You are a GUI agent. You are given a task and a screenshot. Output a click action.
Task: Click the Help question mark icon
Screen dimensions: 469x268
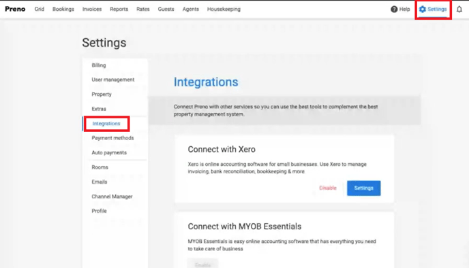click(394, 10)
